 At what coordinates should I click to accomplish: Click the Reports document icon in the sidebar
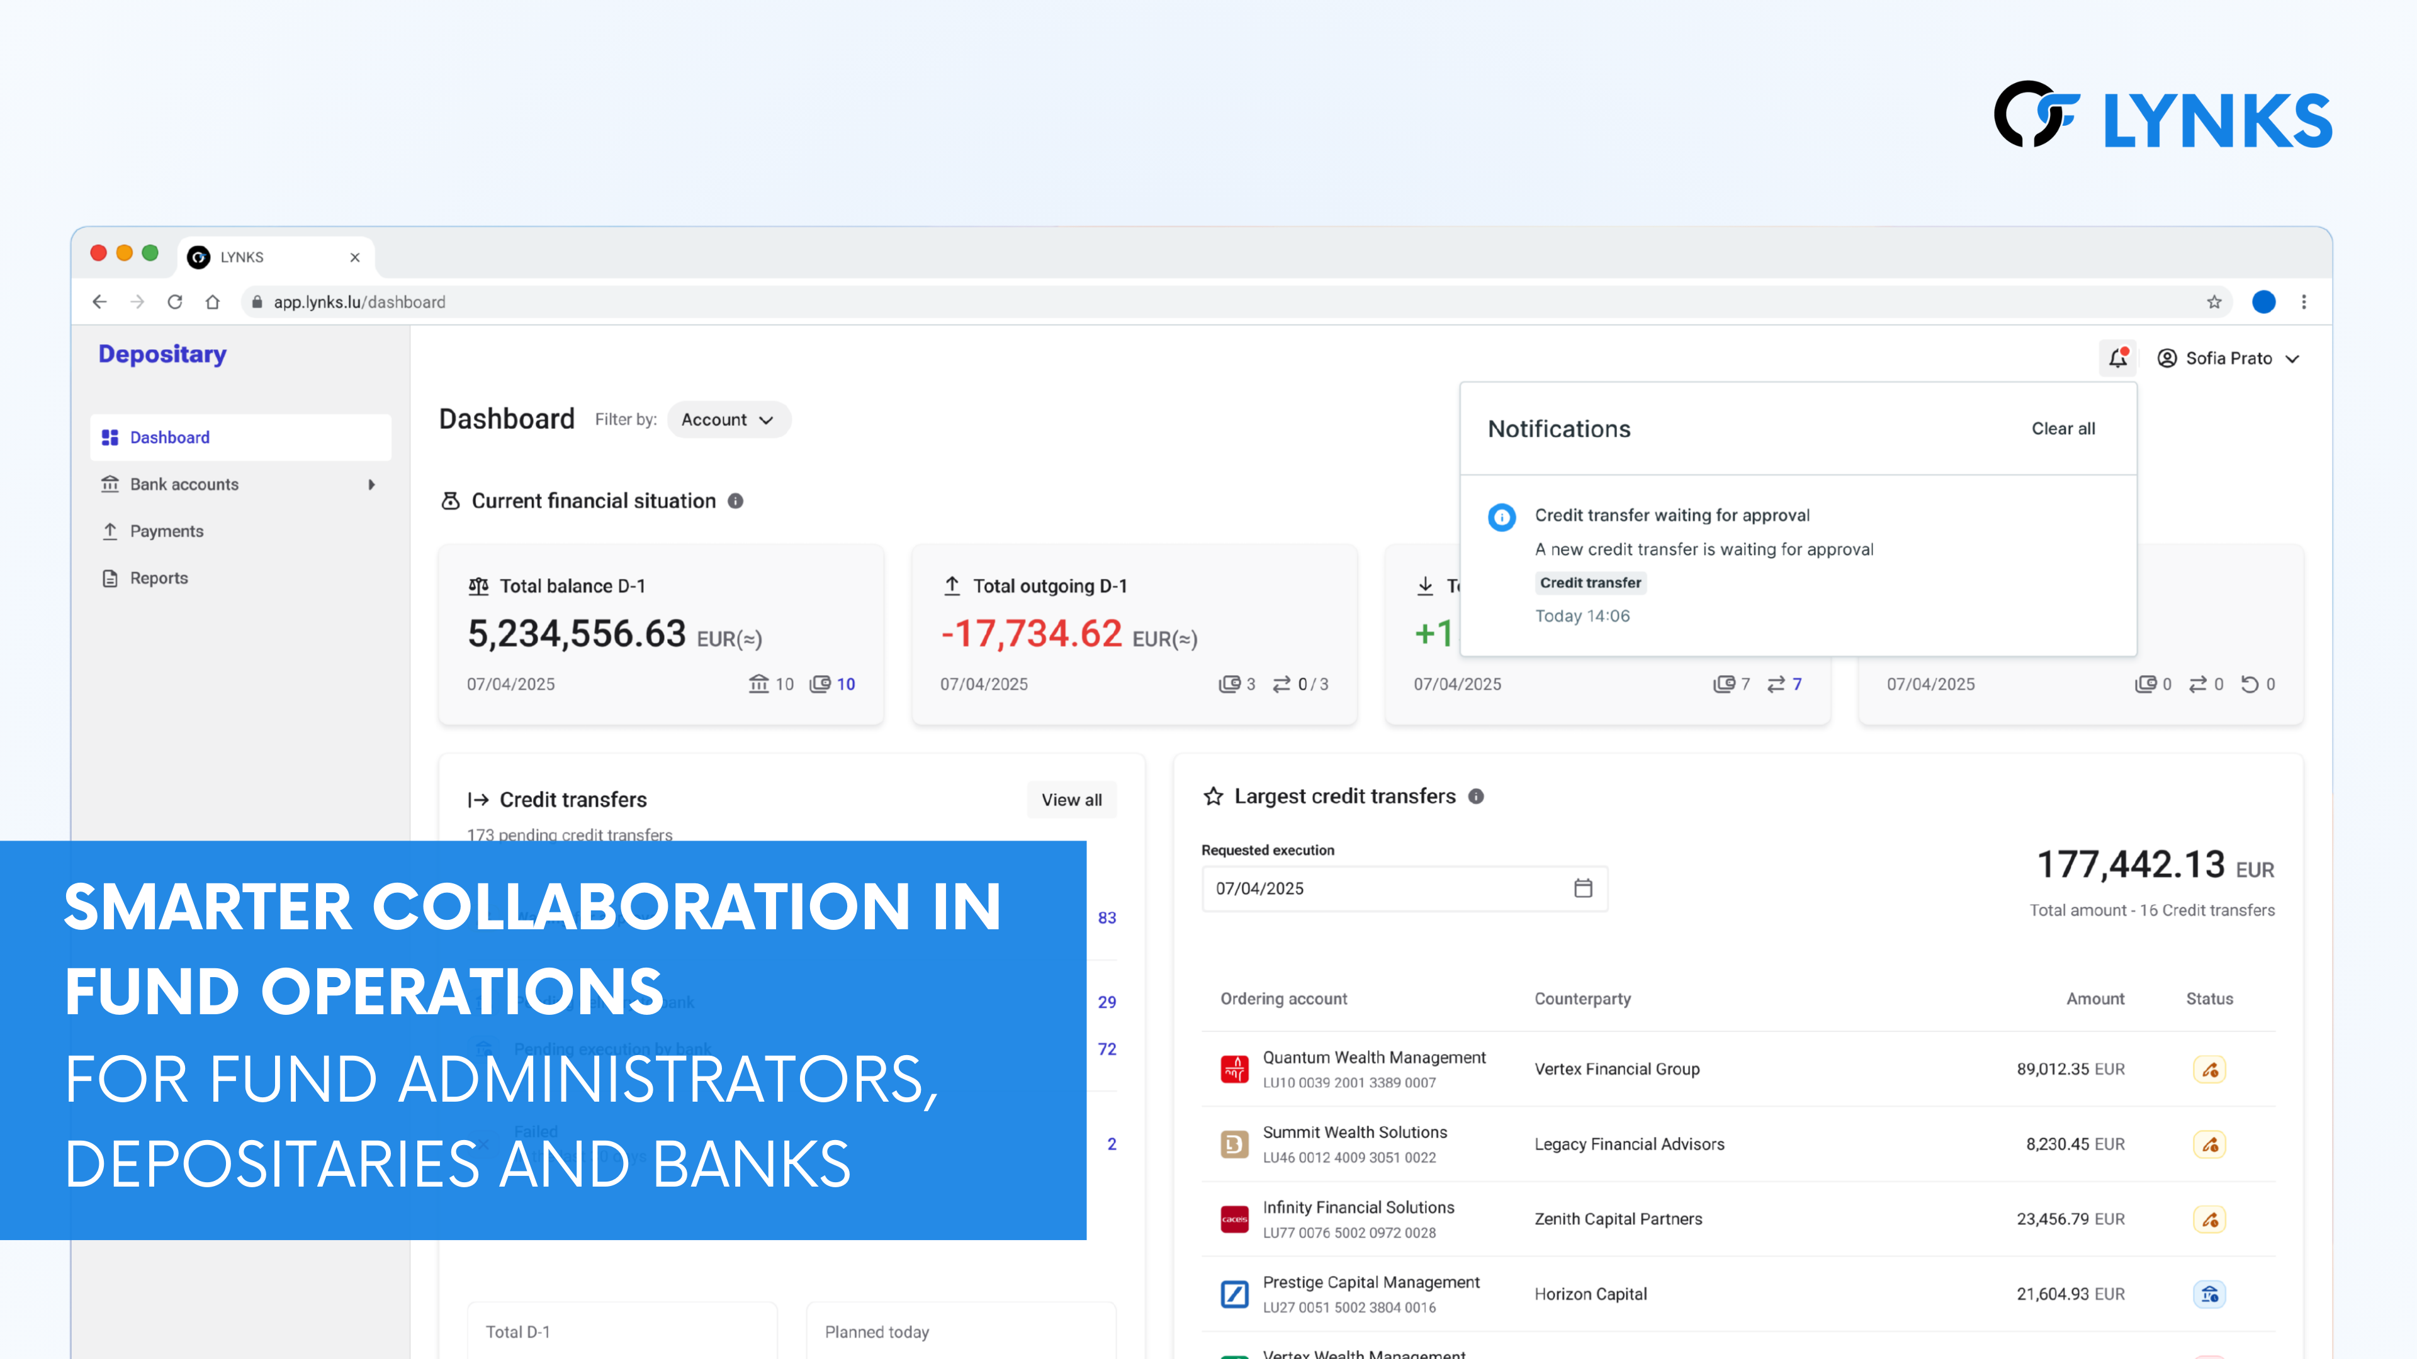111,578
